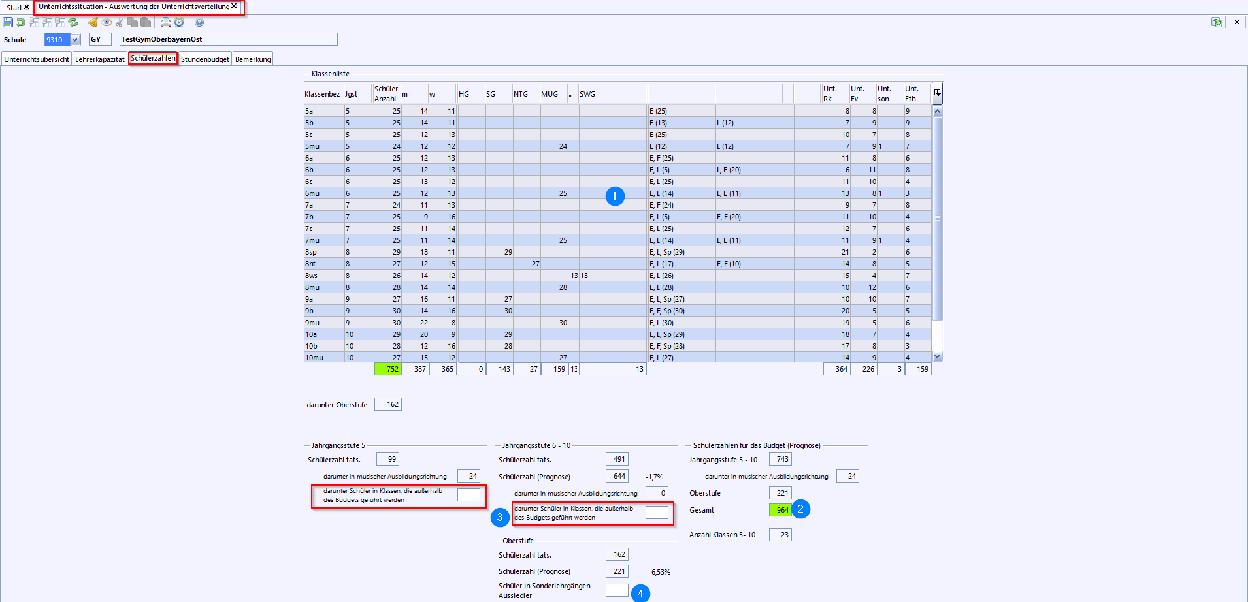Close the Start tab with its X

[27, 7]
